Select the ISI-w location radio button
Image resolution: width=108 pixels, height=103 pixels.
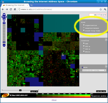(x=84, y=49)
